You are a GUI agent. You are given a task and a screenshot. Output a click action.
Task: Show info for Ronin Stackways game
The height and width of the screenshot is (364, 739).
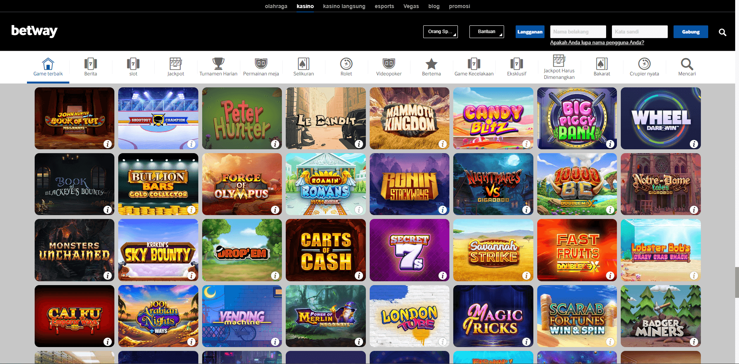443,210
